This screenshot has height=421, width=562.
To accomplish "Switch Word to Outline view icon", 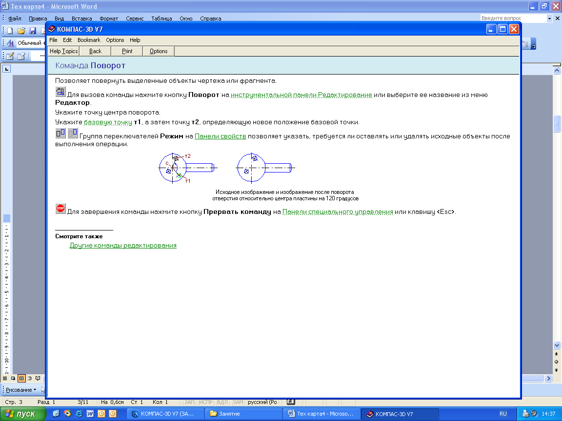I will [30, 378].
